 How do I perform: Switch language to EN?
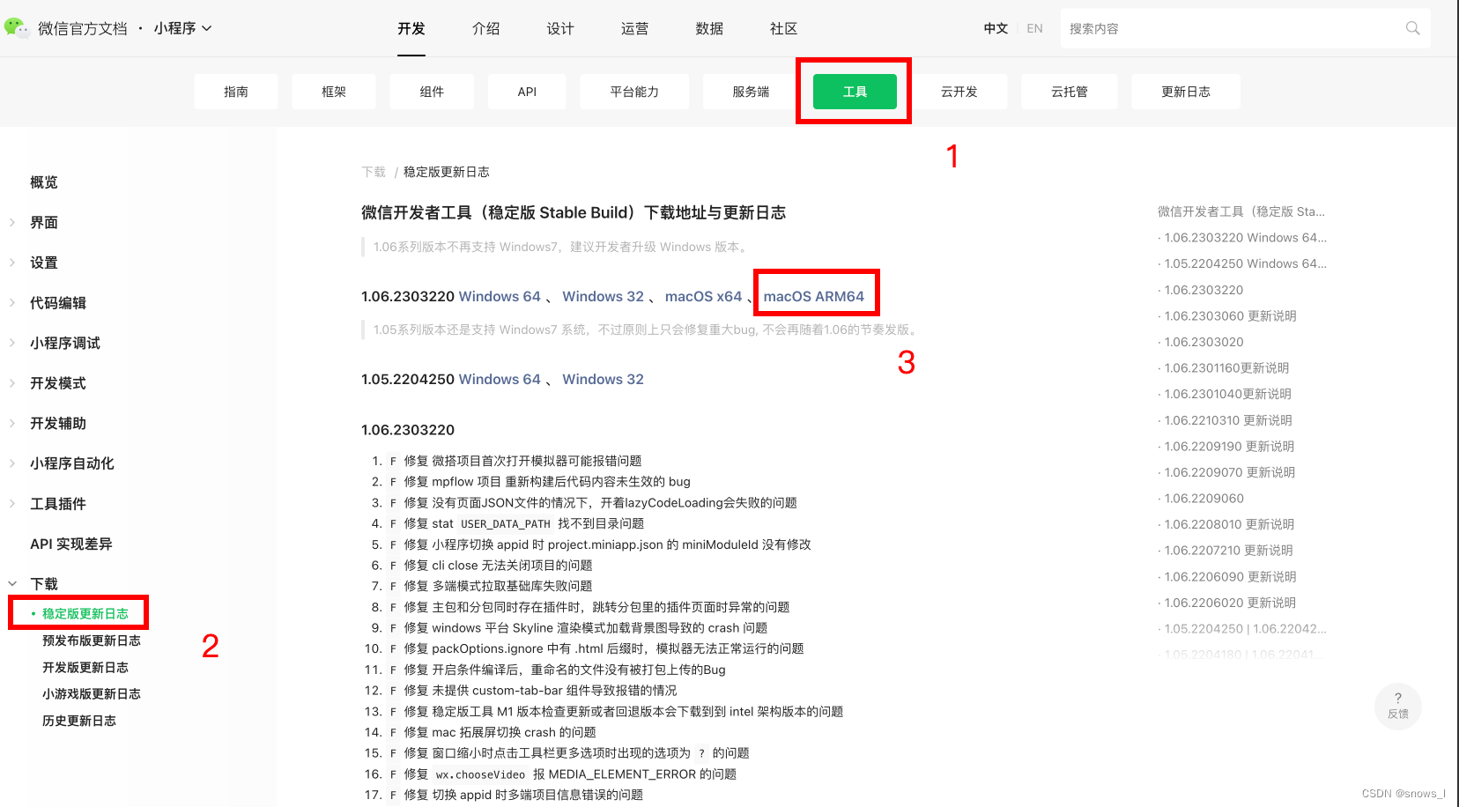tap(1034, 28)
